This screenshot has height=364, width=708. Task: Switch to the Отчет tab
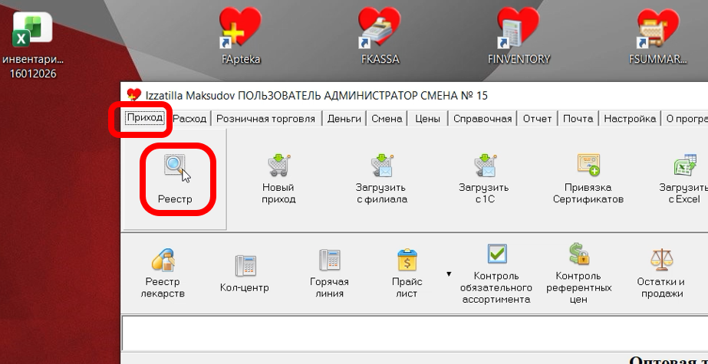coord(537,119)
